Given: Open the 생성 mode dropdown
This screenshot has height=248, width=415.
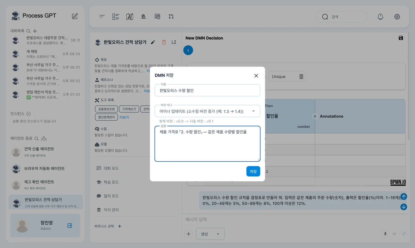Looking at the screenshot, I should (210, 234).
